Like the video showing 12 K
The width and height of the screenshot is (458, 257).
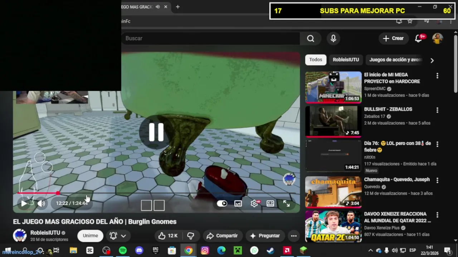tap(168, 236)
